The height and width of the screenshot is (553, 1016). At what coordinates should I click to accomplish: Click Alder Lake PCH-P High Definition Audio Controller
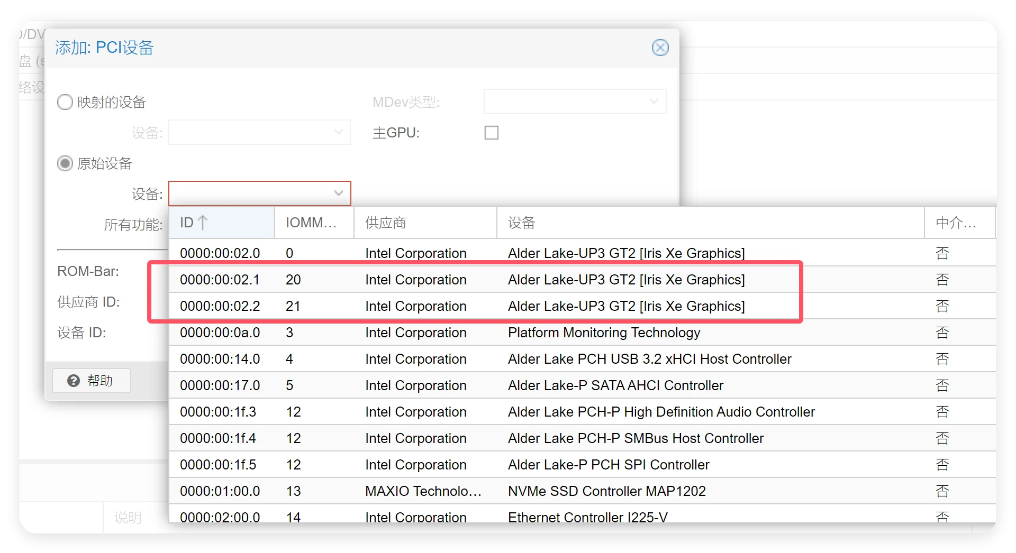tap(661, 412)
